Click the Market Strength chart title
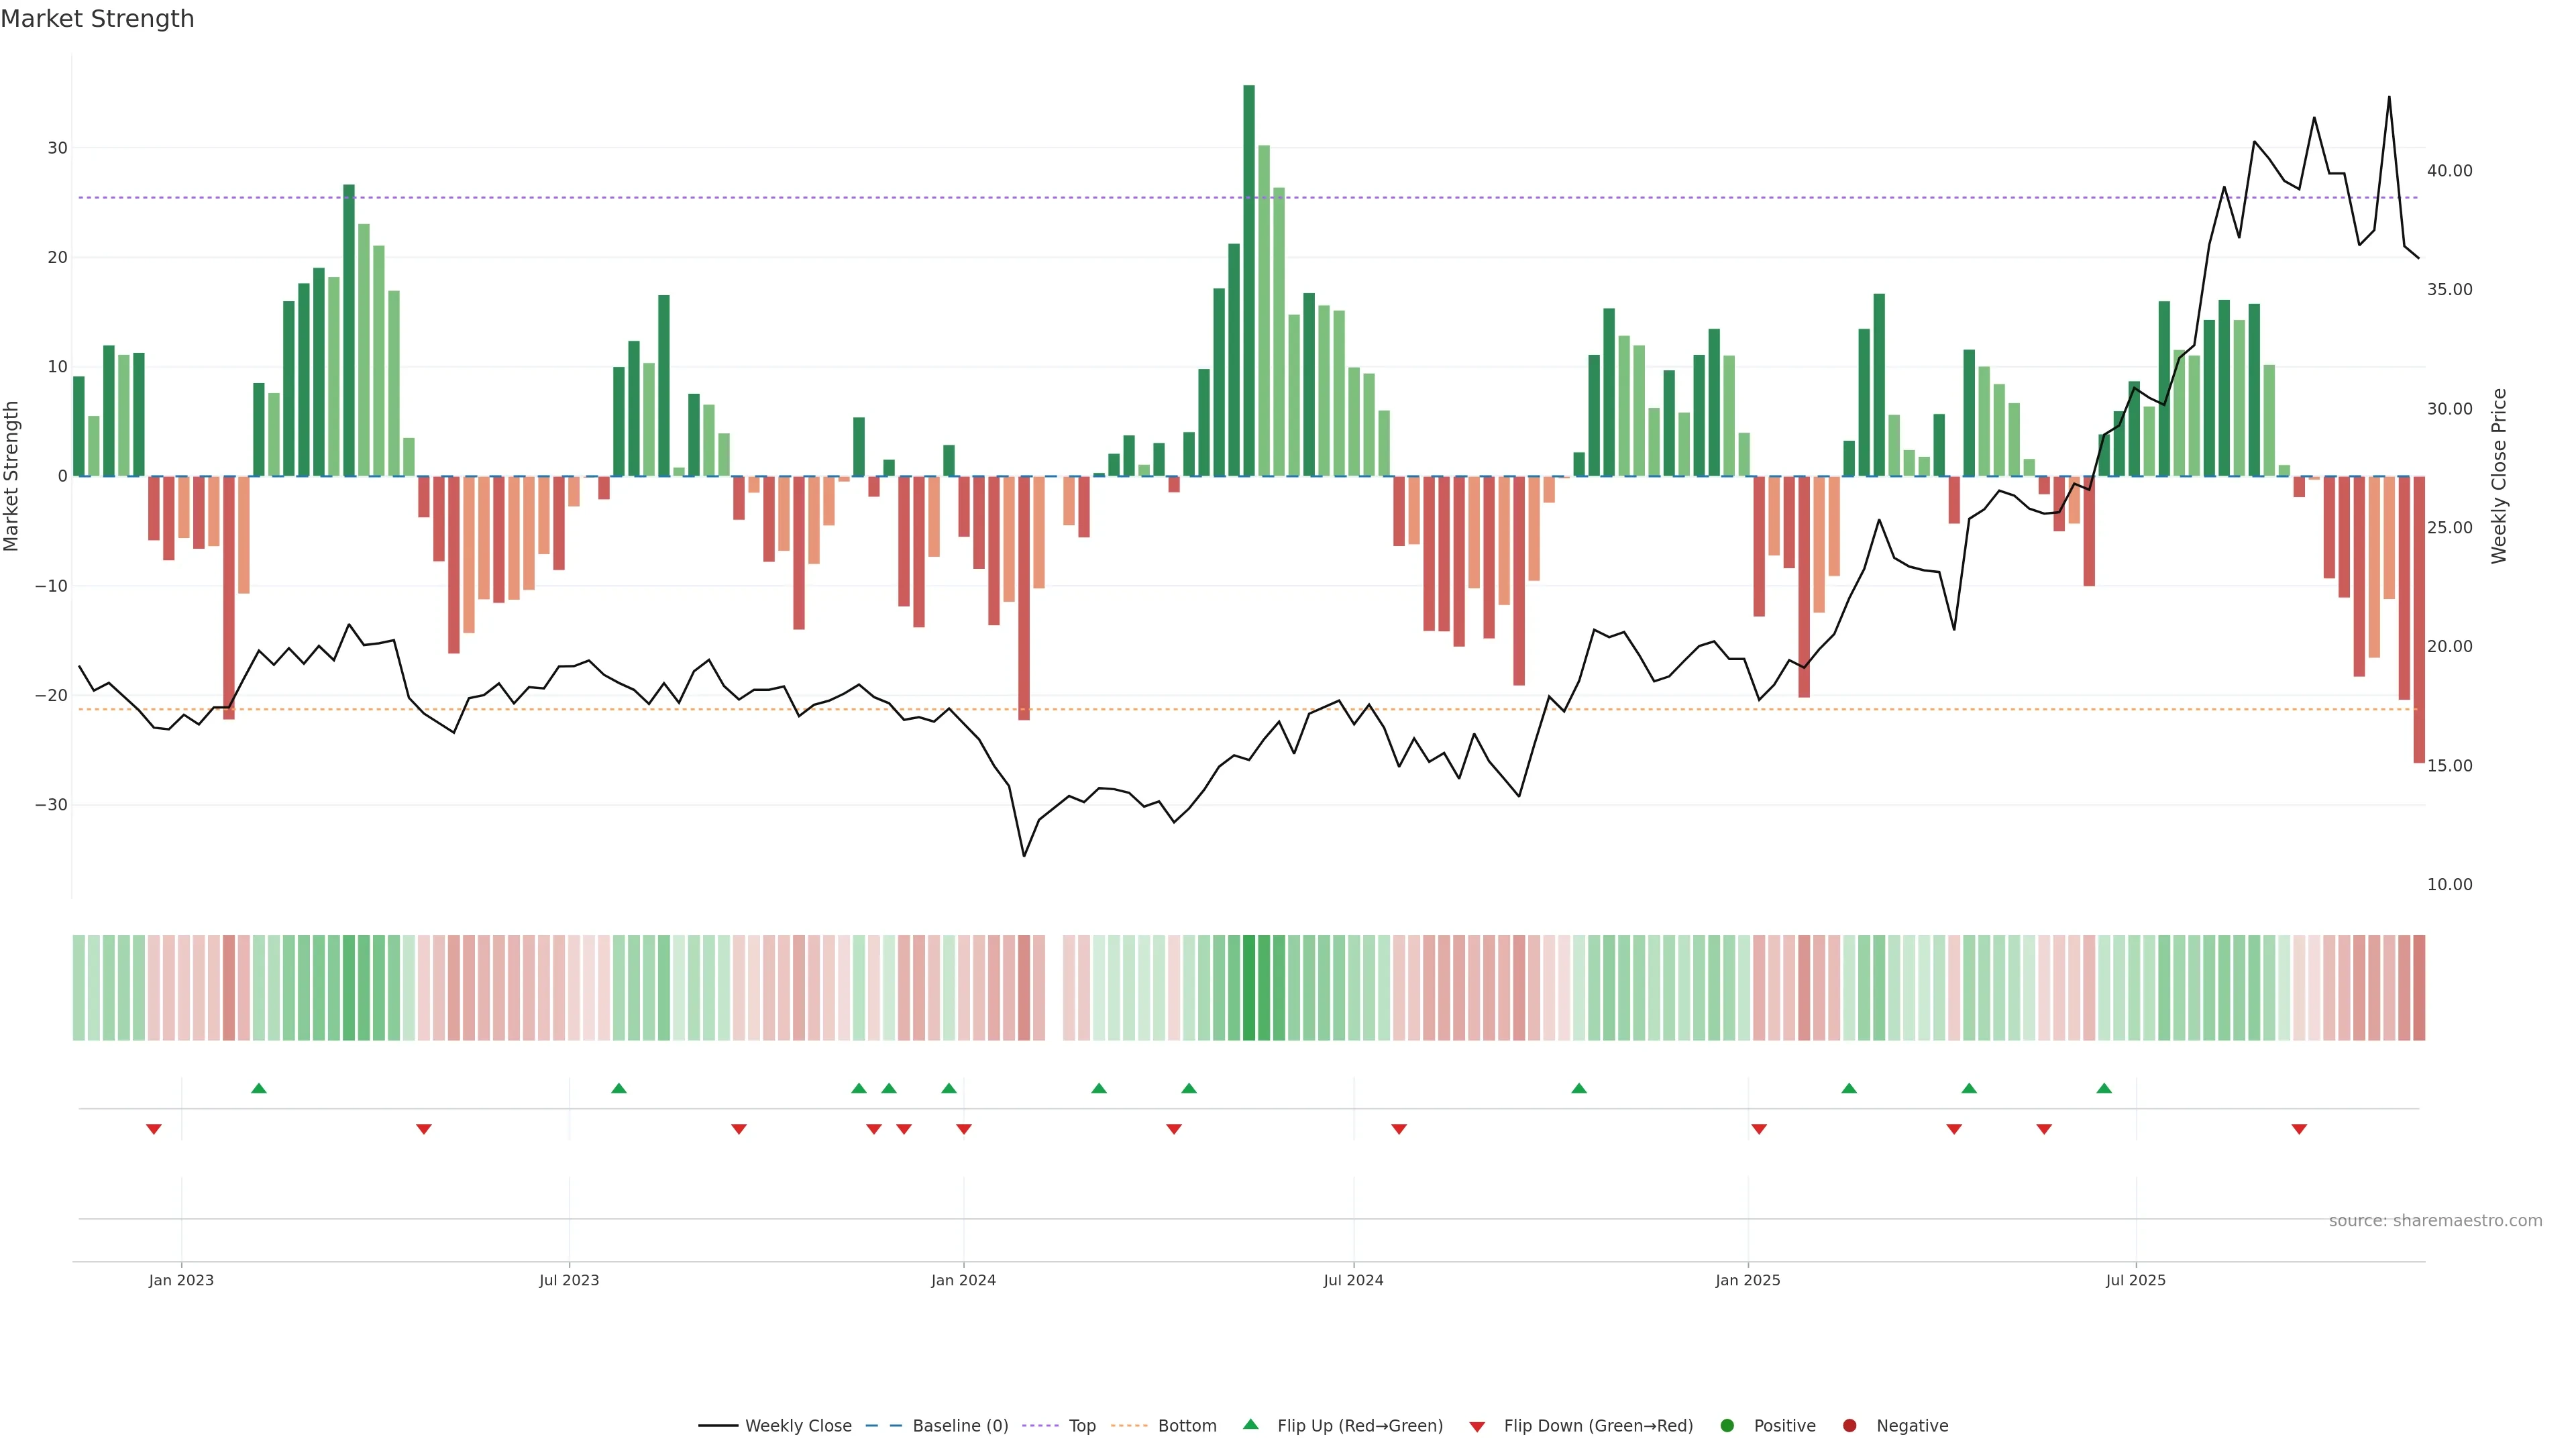2576x1449 pixels. coord(97,19)
